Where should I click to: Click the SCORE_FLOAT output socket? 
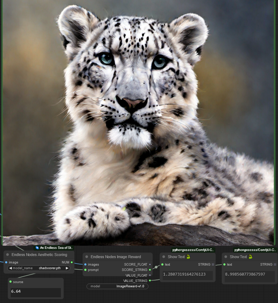(x=150, y=265)
